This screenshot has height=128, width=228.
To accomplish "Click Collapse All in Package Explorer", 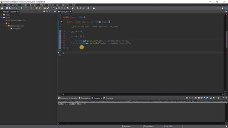I will (44, 11).
